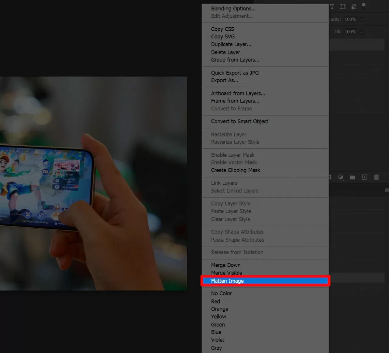
Task: Click the Fill 100% value field
Action: [350, 32]
